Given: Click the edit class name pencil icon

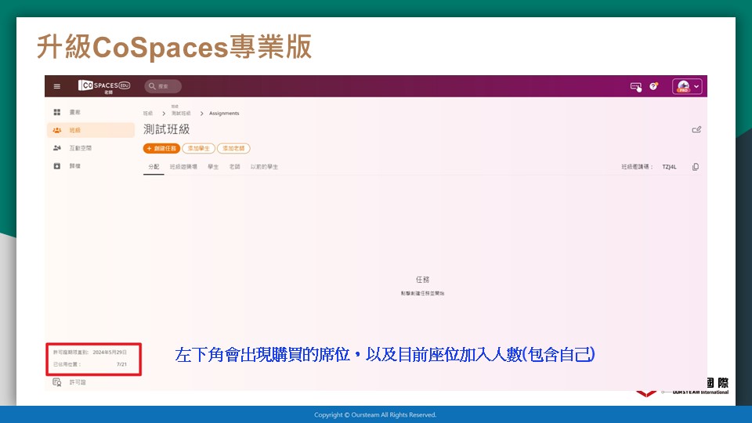Looking at the screenshot, I should (696, 129).
